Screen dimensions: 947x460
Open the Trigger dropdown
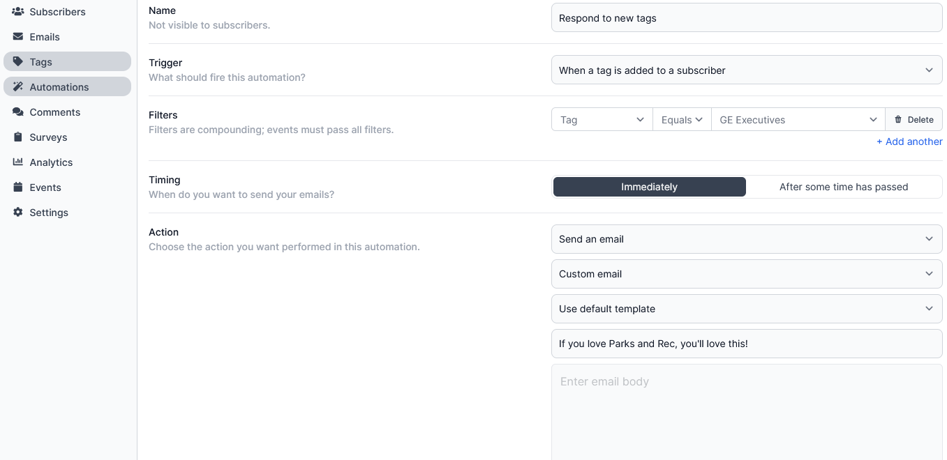[x=746, y=70]
